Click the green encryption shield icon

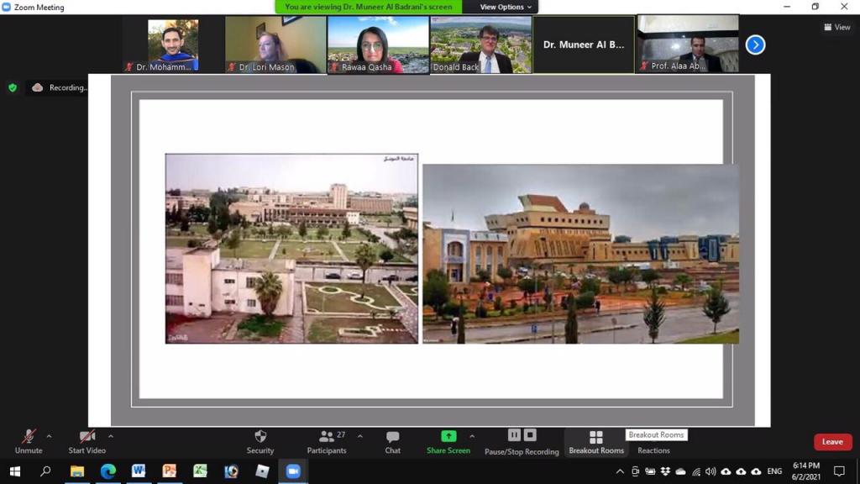pyautogui.click(x=12, y=87)
